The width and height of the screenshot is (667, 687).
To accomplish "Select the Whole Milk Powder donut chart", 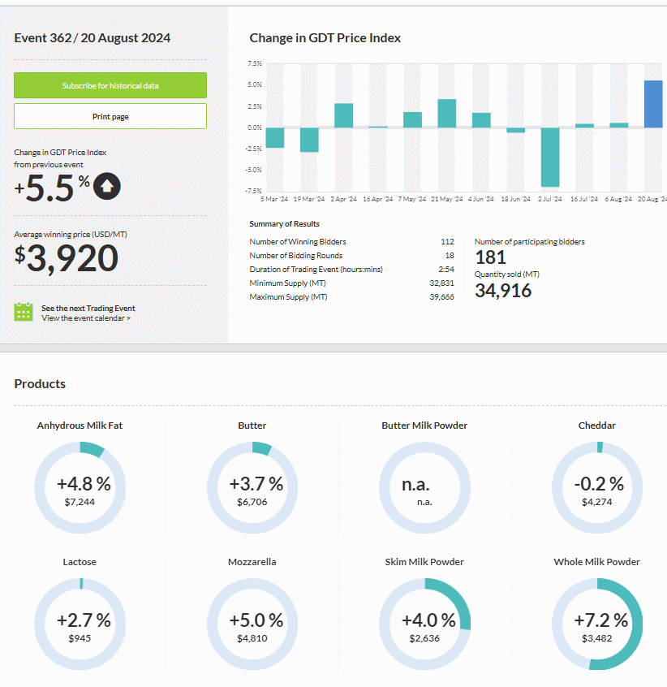I will (597, 624).
